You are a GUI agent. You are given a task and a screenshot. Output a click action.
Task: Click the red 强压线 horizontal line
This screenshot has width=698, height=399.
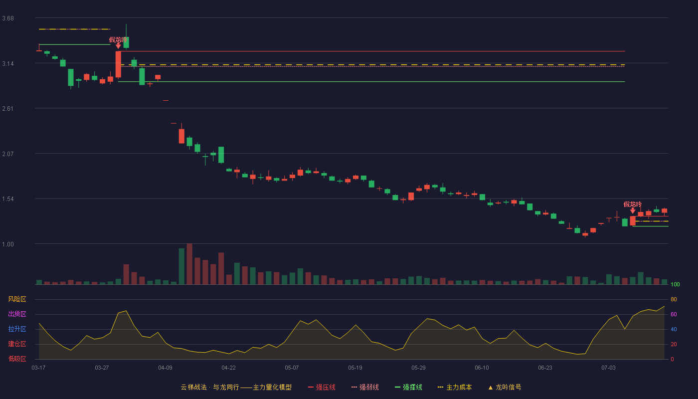click(371, 51)
